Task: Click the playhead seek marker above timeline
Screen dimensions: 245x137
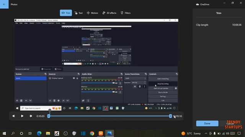Action: [50, 110]
